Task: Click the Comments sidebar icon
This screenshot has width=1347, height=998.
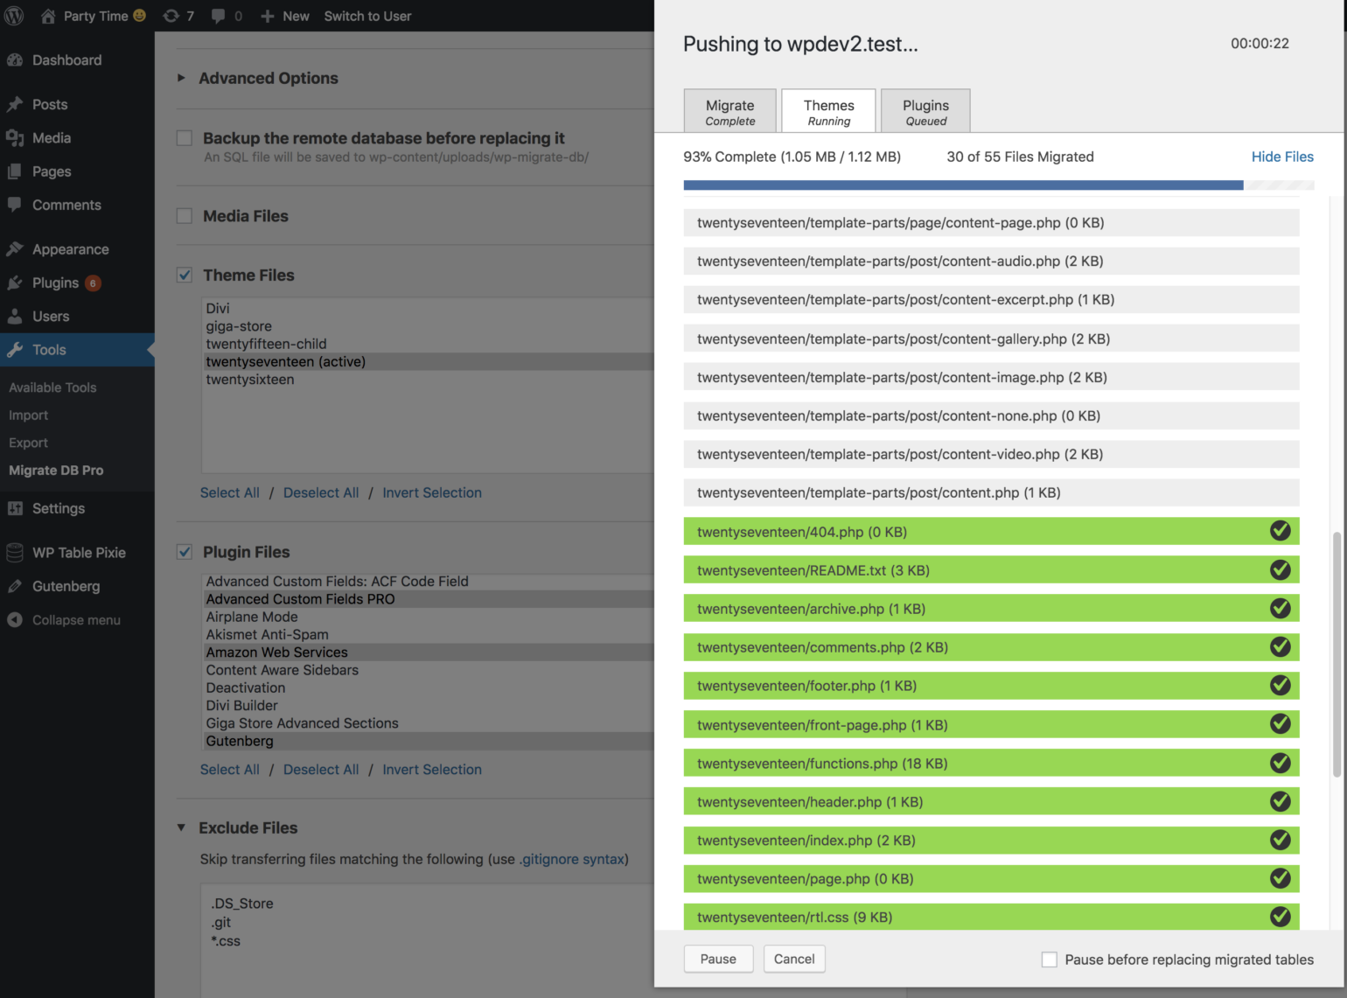Action: point(15,205)
